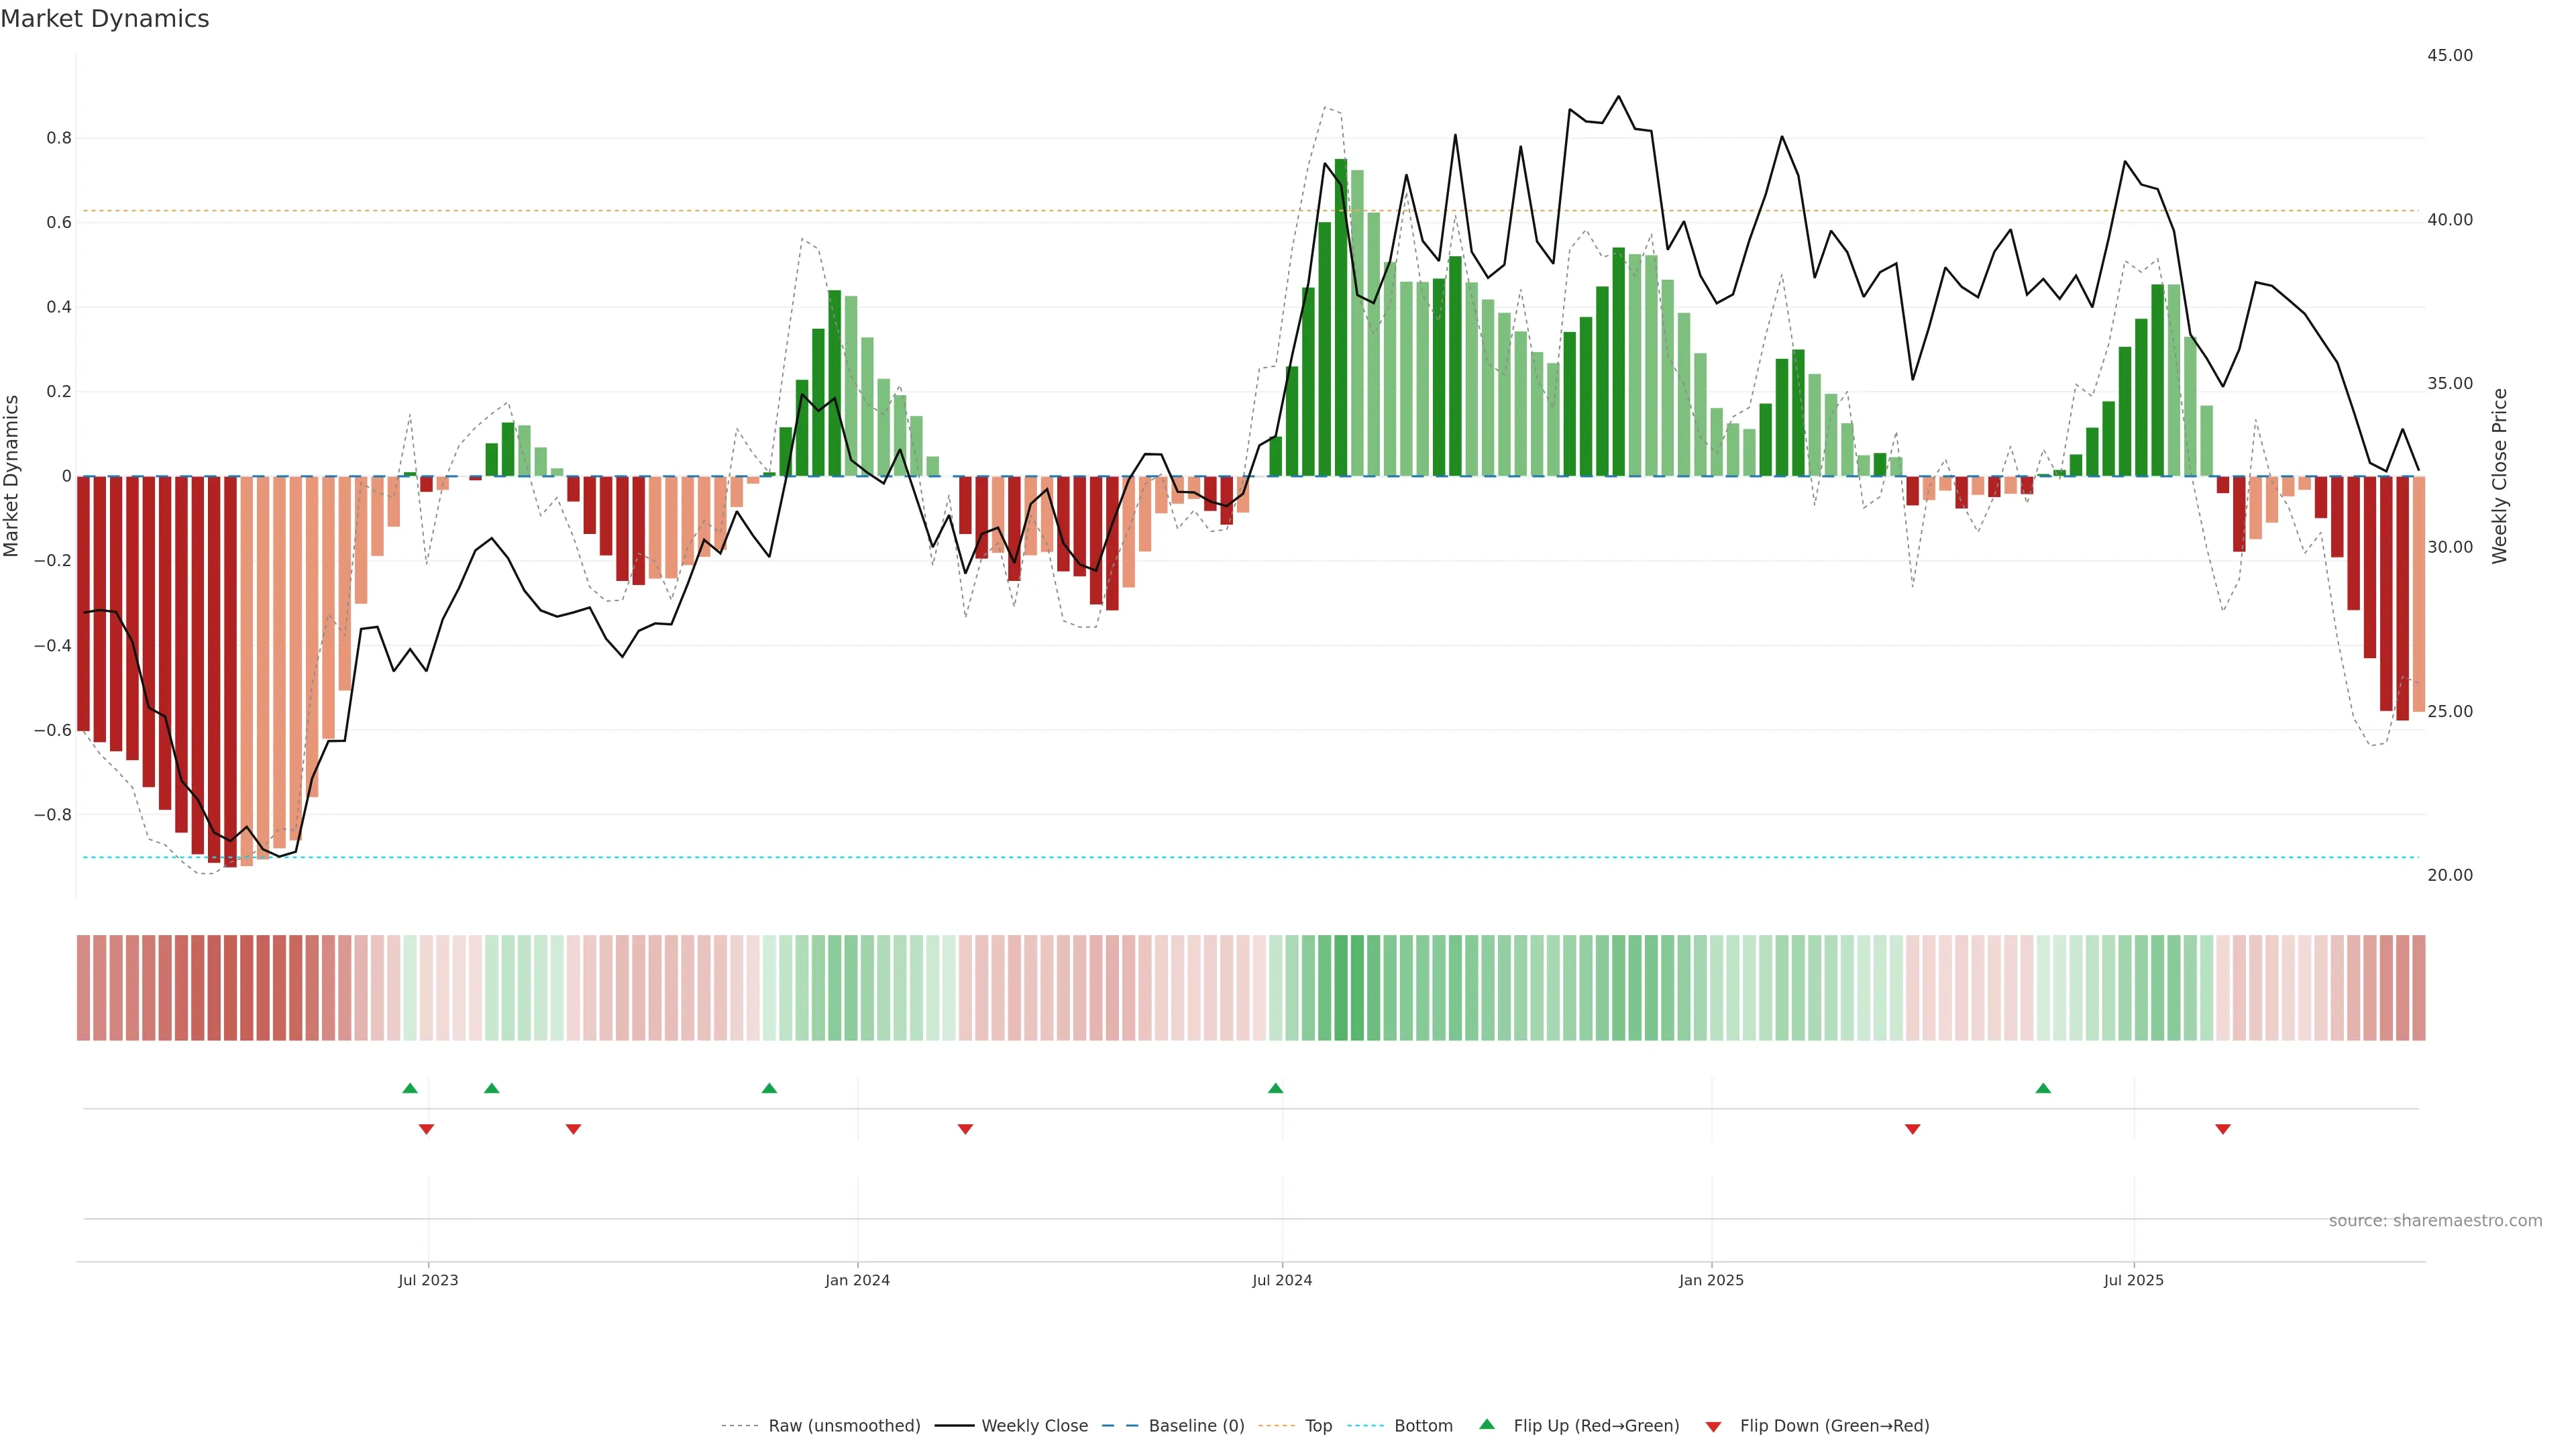Click the Jan 2025 x-axis label
The width and height of the screenshot is (2576, 1449).
click(x=1711, y=1280)
